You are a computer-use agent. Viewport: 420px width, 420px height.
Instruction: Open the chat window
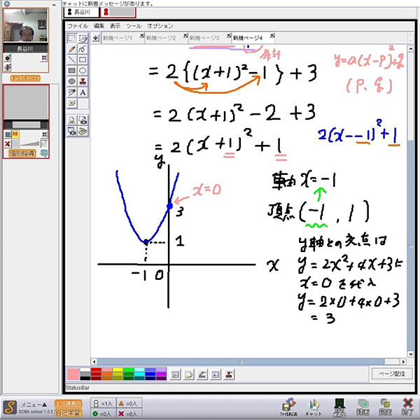[x=314, y=407]
